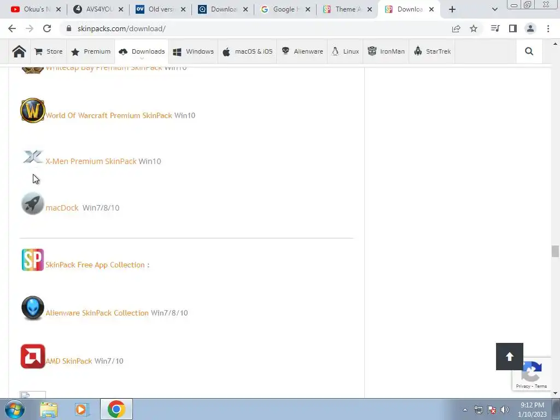Open the Downloads menu item

(142, 51)
